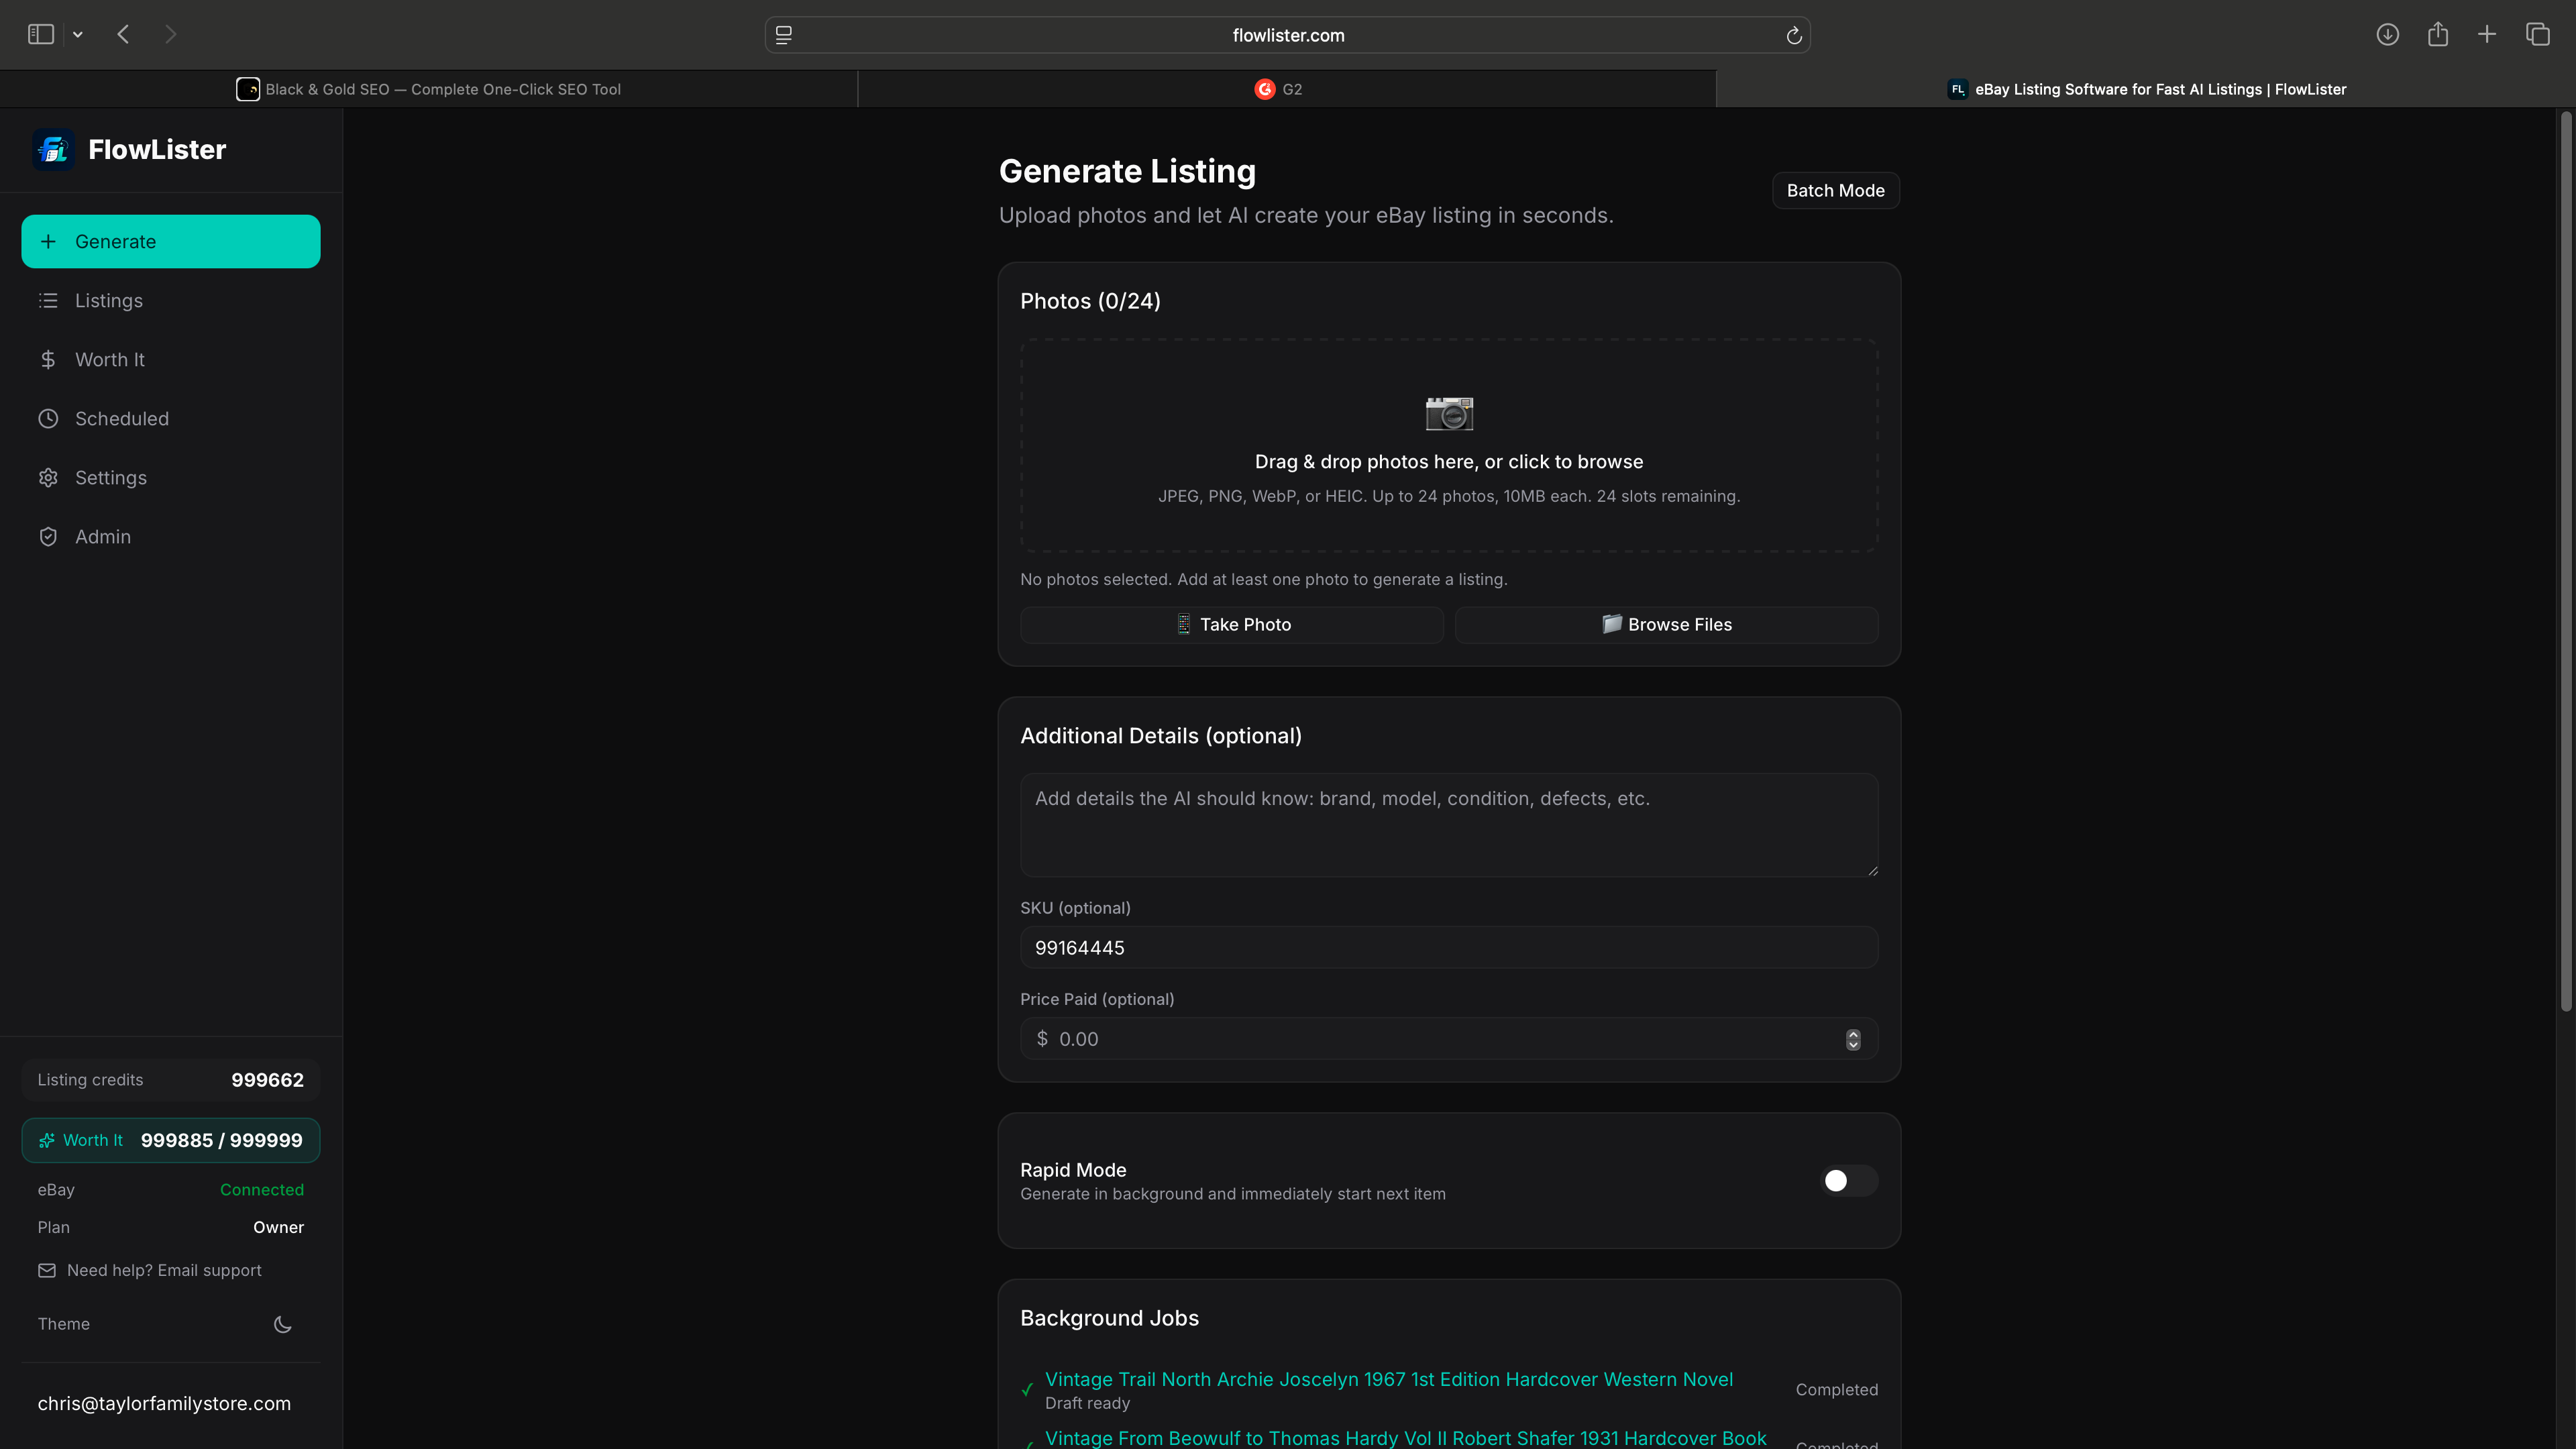2576x1449 pixels.
Task: Select Generate in the sidebar
Action: [x=171, y=242]
